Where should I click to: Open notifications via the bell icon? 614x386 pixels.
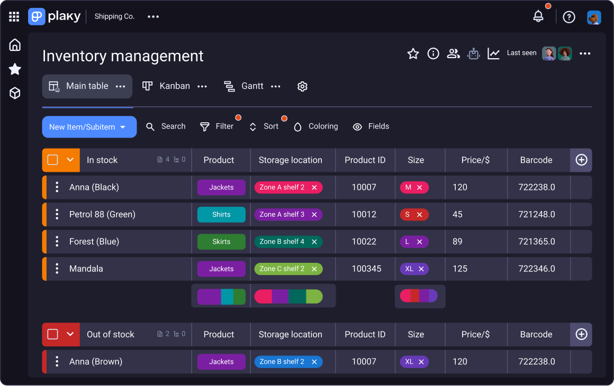[x=538, y=16]
